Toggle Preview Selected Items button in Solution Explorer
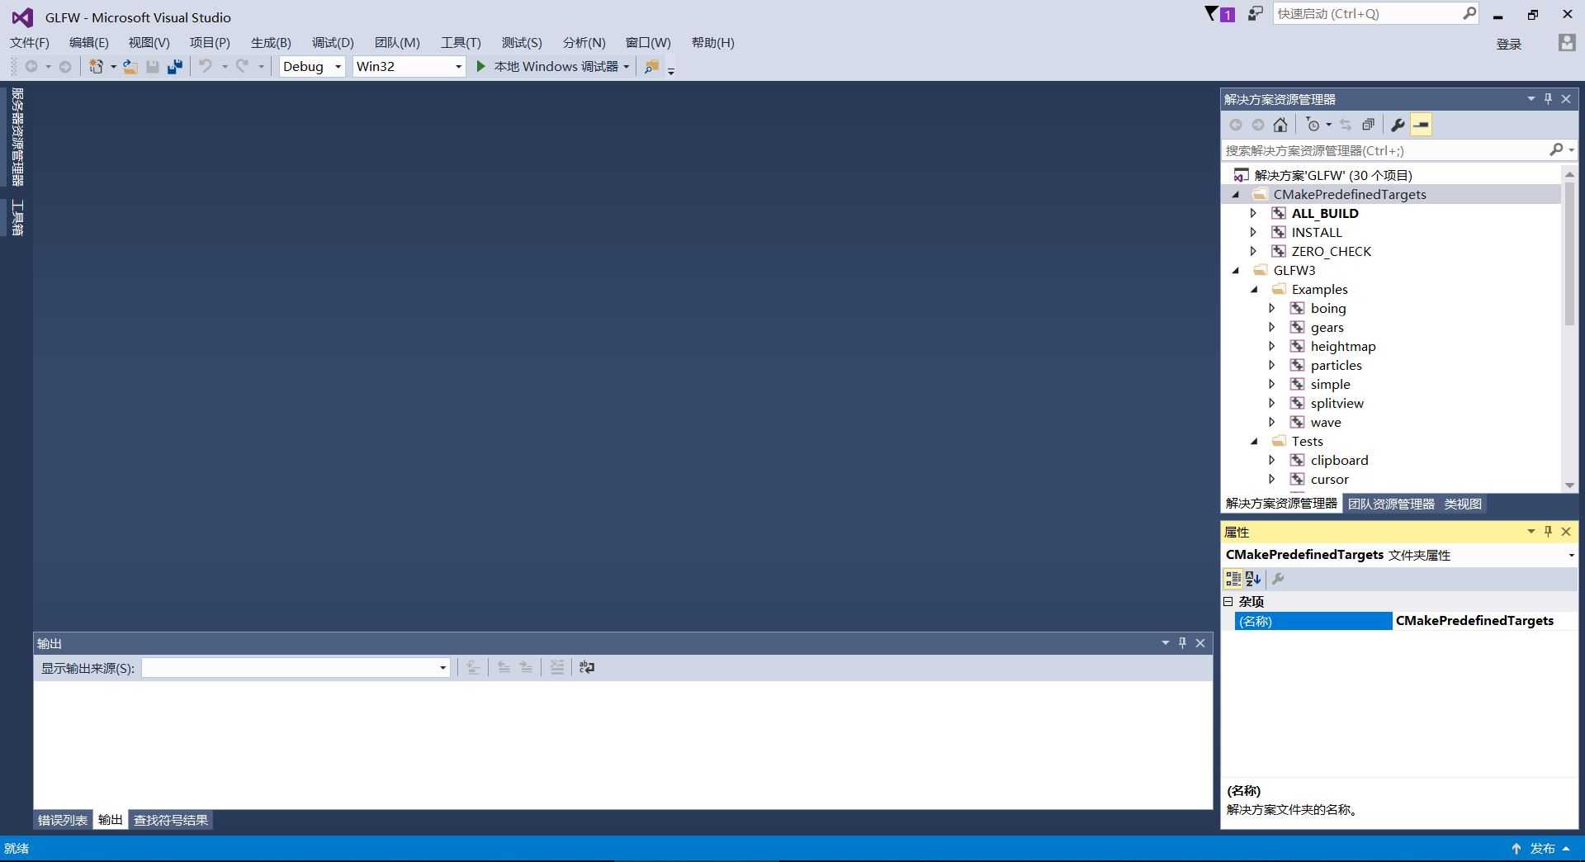The height and width of the screenshot is (862, 1585). [x=1421, y=125]
